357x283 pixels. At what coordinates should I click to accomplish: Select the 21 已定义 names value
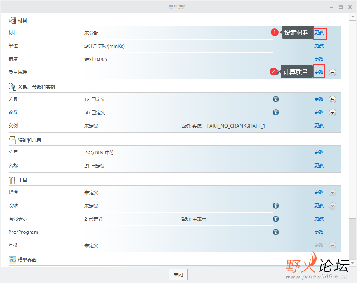[95, 166]
